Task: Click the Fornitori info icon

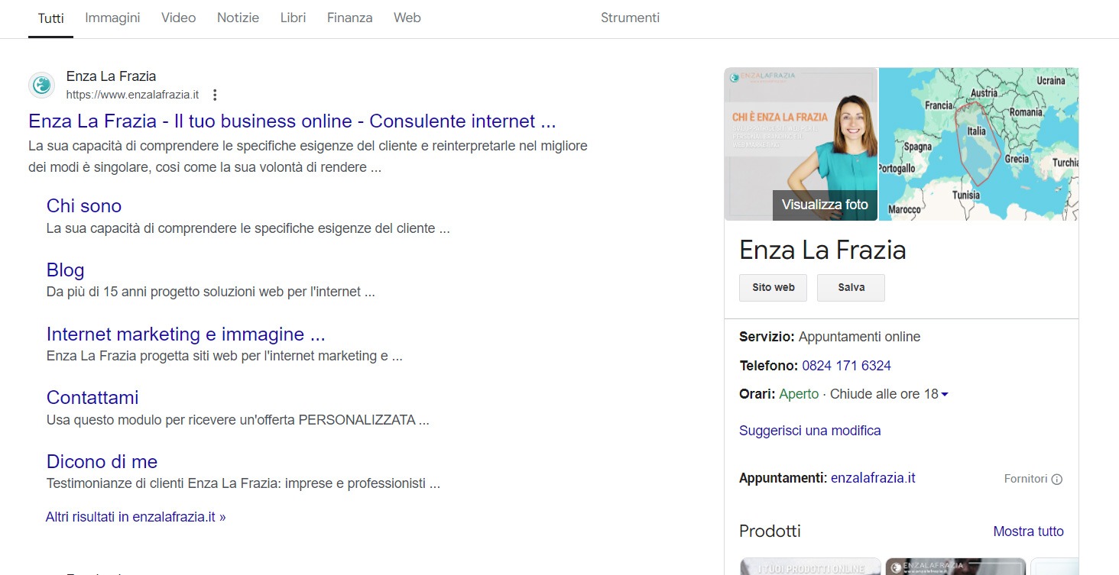Action: click(1057, 480)
